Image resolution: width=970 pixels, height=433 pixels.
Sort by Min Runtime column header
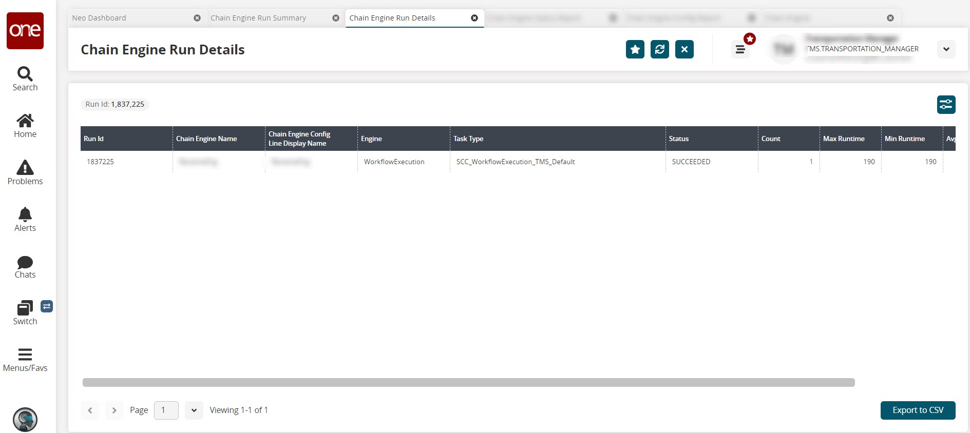point(912,139)
